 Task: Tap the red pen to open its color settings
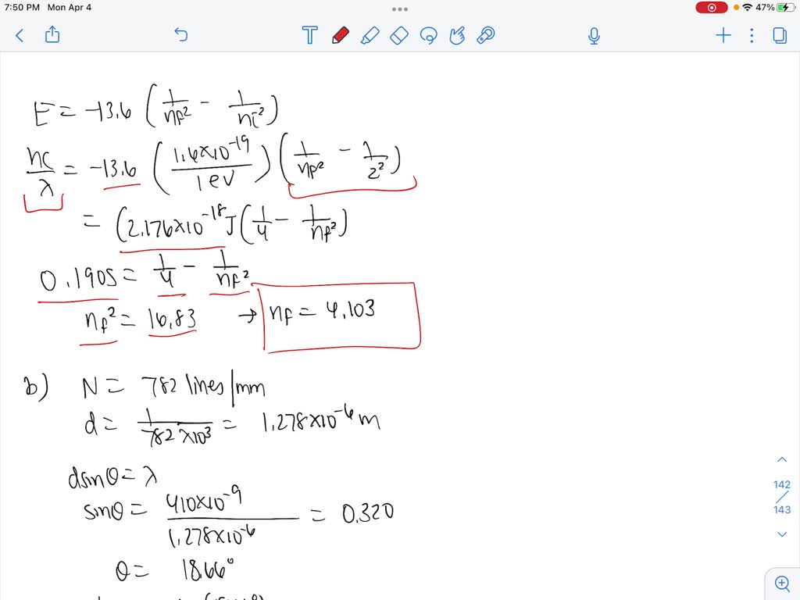coord(341,35)
